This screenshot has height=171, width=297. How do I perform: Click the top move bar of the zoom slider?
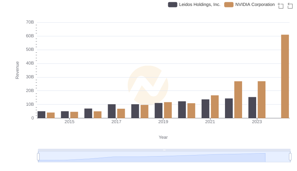point(164,150)
